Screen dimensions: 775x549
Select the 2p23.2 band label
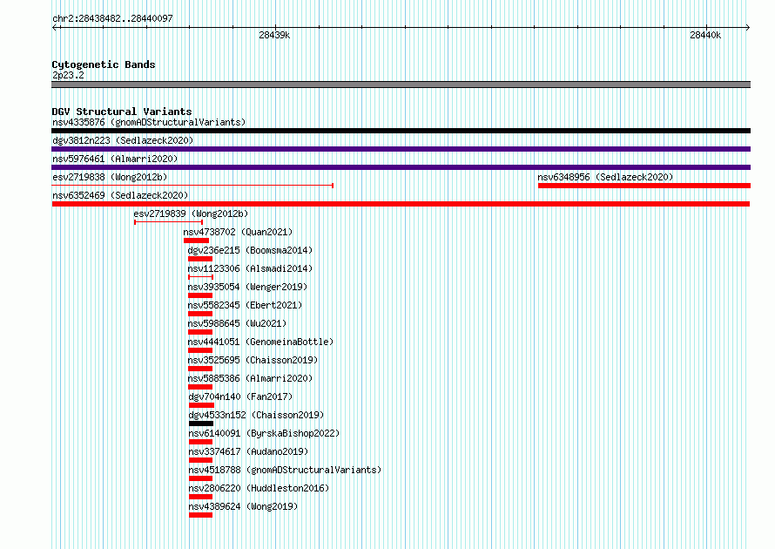pos(68,75)
